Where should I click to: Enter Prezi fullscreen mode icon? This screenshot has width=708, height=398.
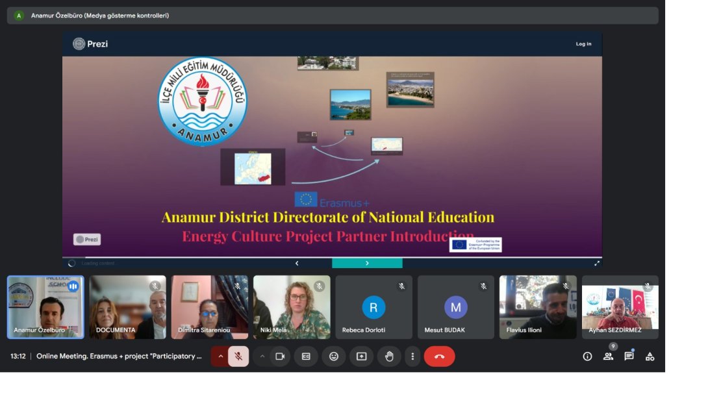(597, 263)
